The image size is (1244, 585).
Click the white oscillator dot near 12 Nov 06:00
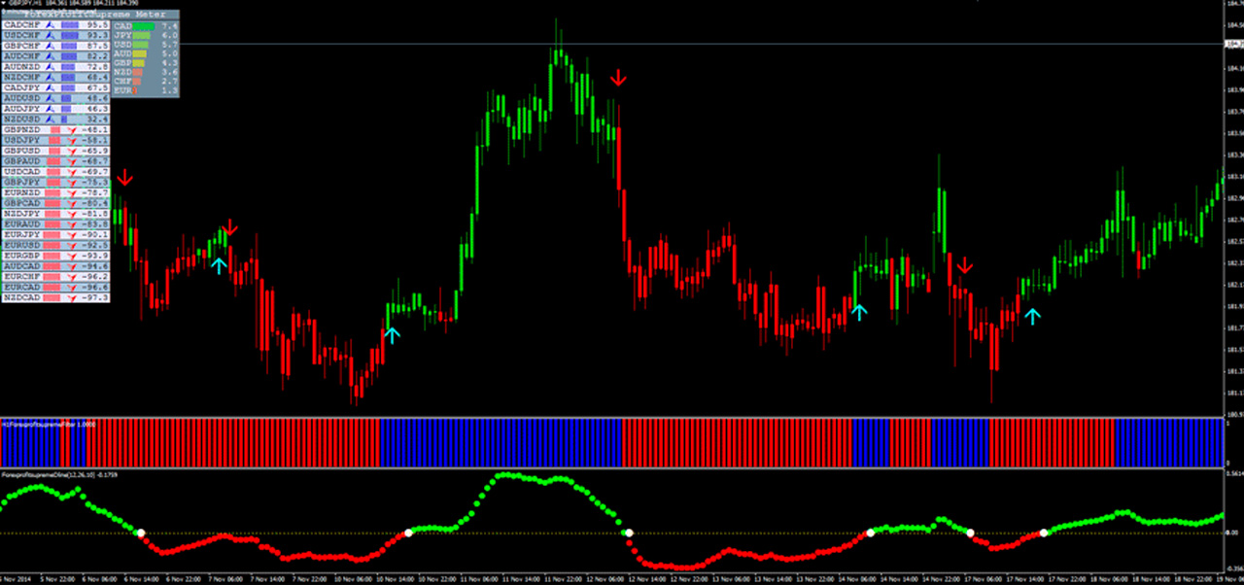[x=629, y=533]
